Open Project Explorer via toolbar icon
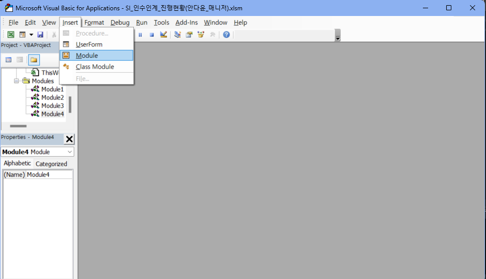Viewport: 486px width, 279px height. pos(177,35)
